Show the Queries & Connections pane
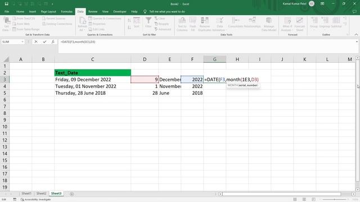Image resolution: width=360 pixels, height=202 pixels. coord(105,19)
